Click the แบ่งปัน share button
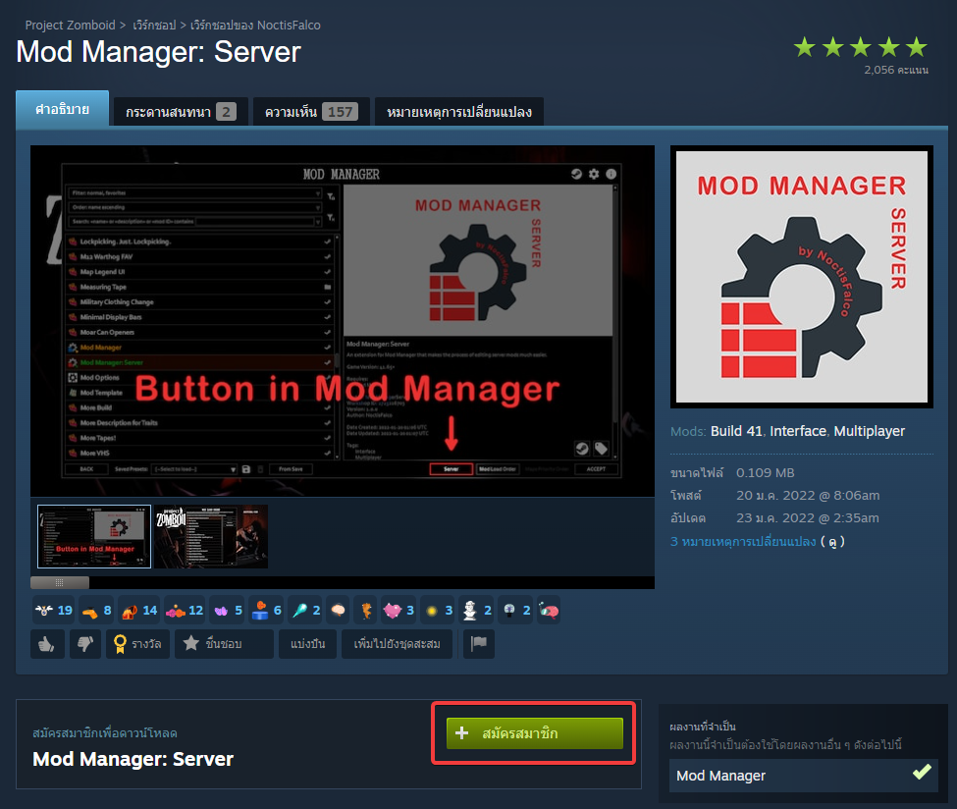957x809 pixels. [307, 643]
